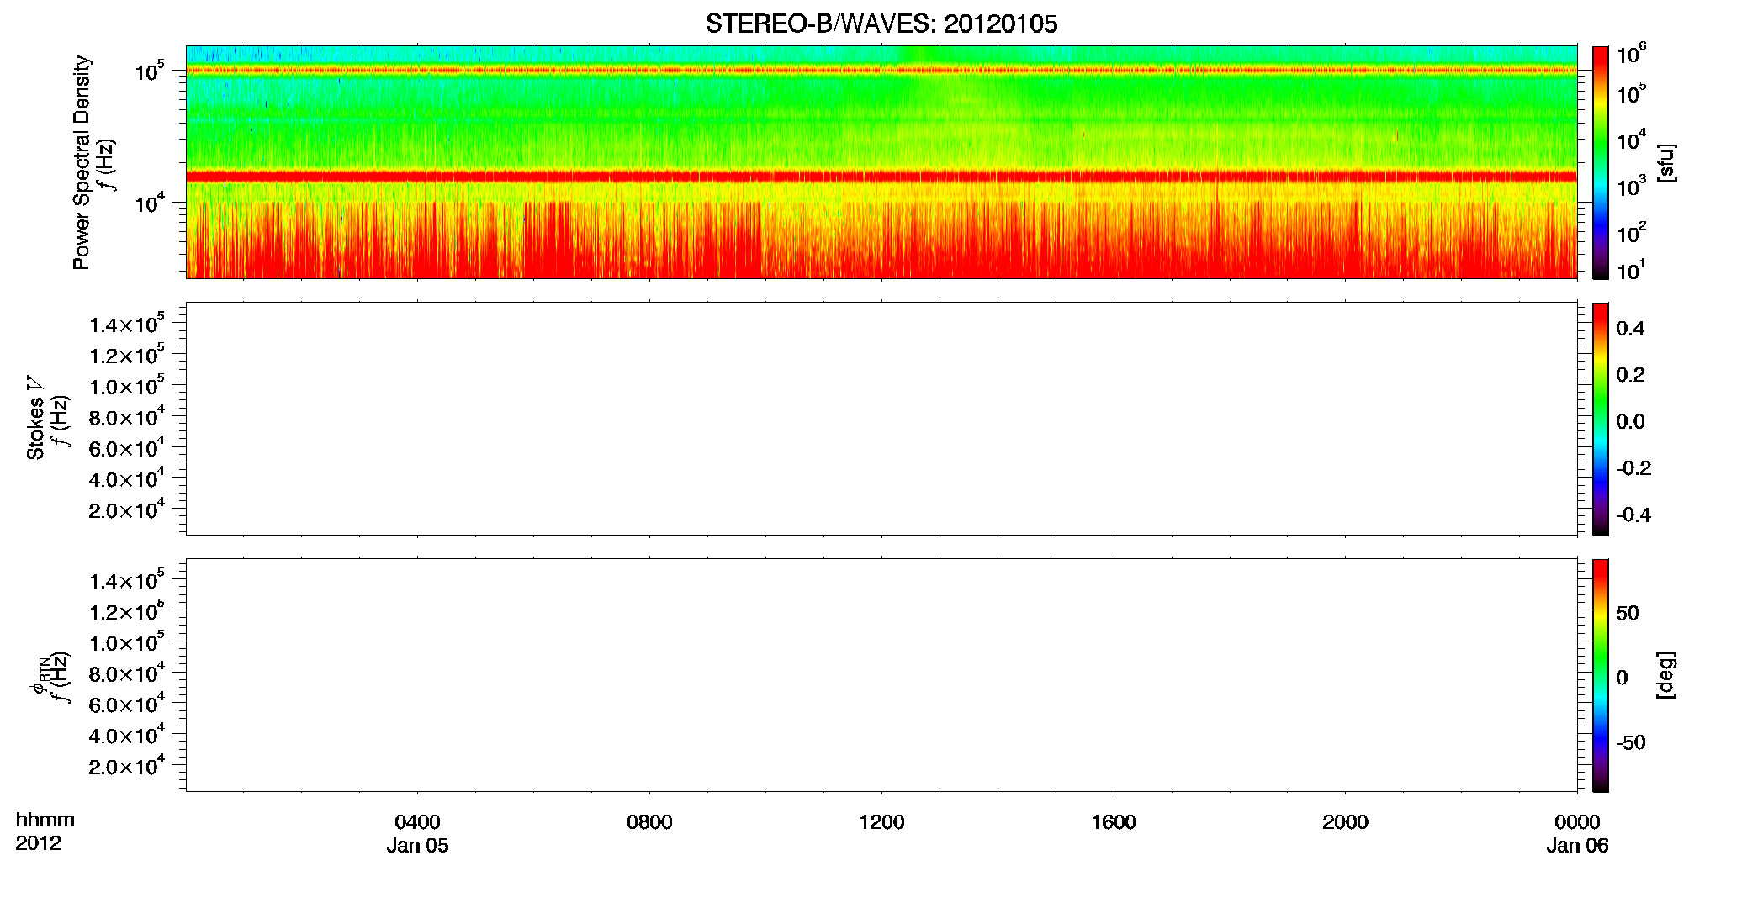The width and height of the screenshot is (1763, 908).
Task: Click the 0800 time axis label
Action: [649, 822]
